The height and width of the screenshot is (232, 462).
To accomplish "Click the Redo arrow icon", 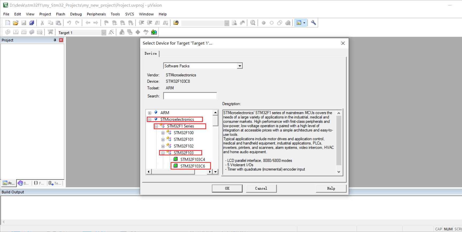I will pos(77,23).
